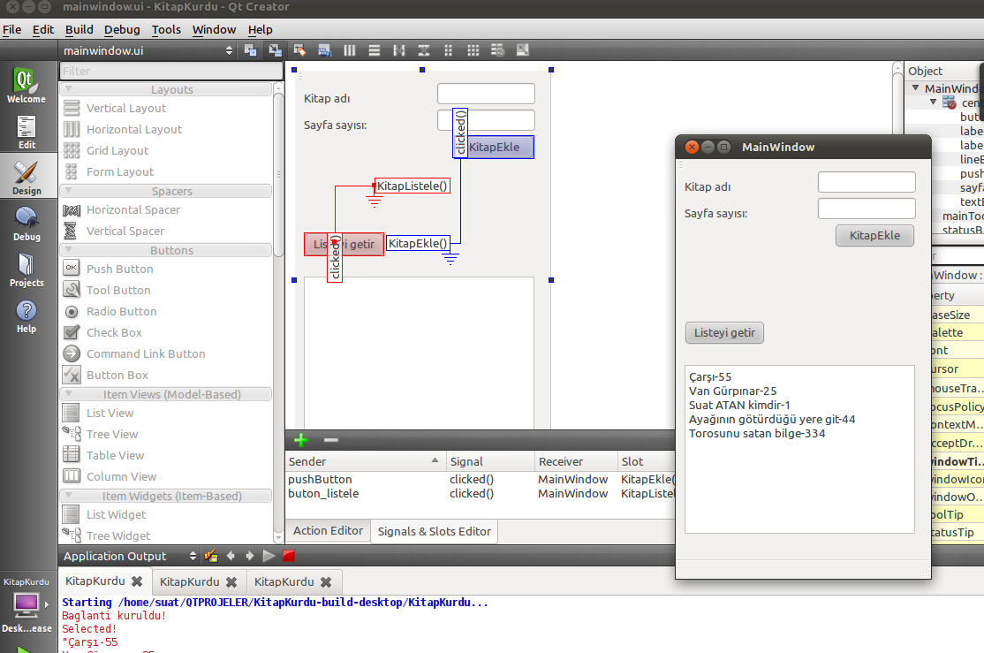This screenshot has width=984, height=653.
Task: Go to Debug mode in the sidebar
Action: tap(26, 224)
